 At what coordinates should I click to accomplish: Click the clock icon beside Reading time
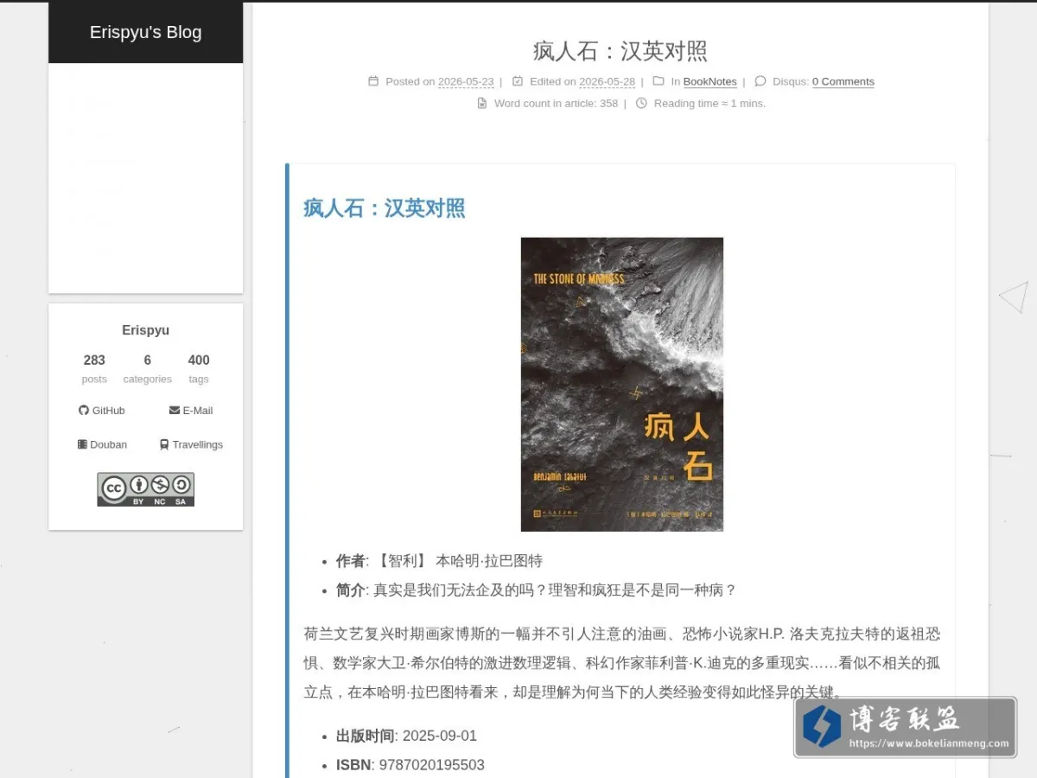tap(641, 103)
